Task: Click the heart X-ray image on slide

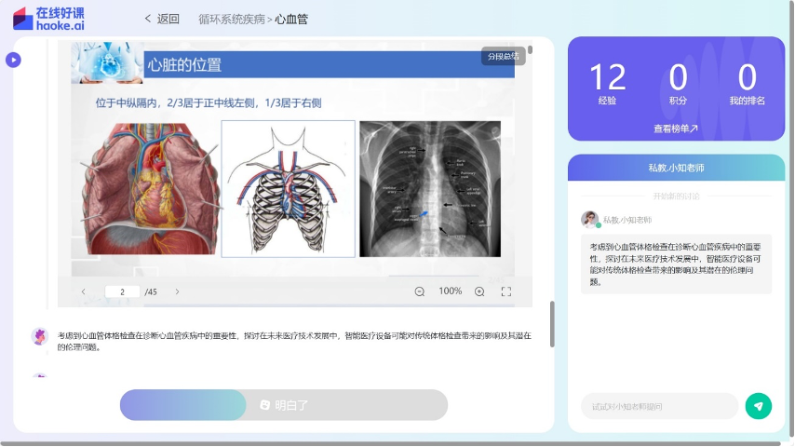Action: (429, 188)
